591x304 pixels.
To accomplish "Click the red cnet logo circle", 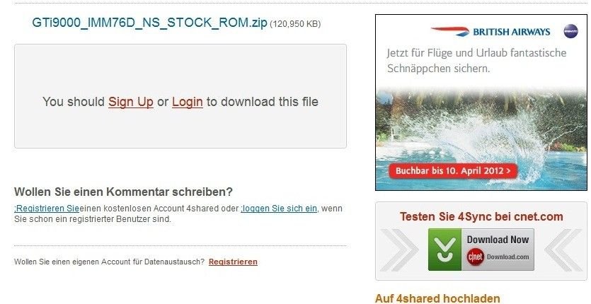I will tap(476, 257).
